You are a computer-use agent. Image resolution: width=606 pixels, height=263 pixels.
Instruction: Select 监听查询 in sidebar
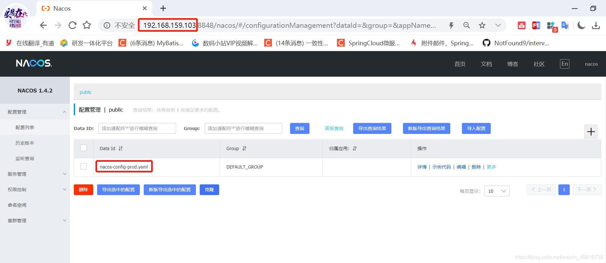coord(35,159)
